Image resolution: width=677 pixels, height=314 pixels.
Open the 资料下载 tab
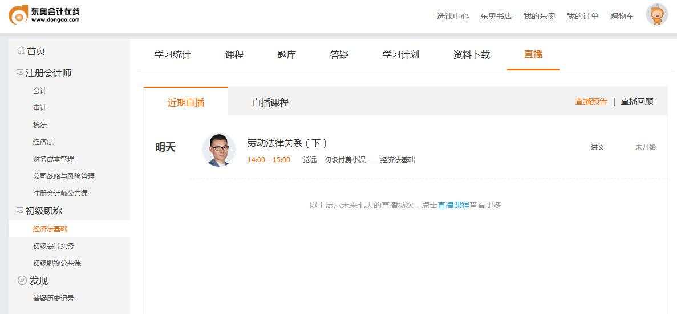pos(472,55)
